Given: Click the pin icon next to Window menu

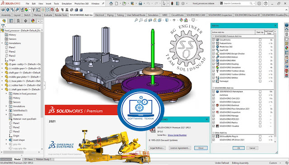Looking at the screenshot, I should [x=103, y=4].
